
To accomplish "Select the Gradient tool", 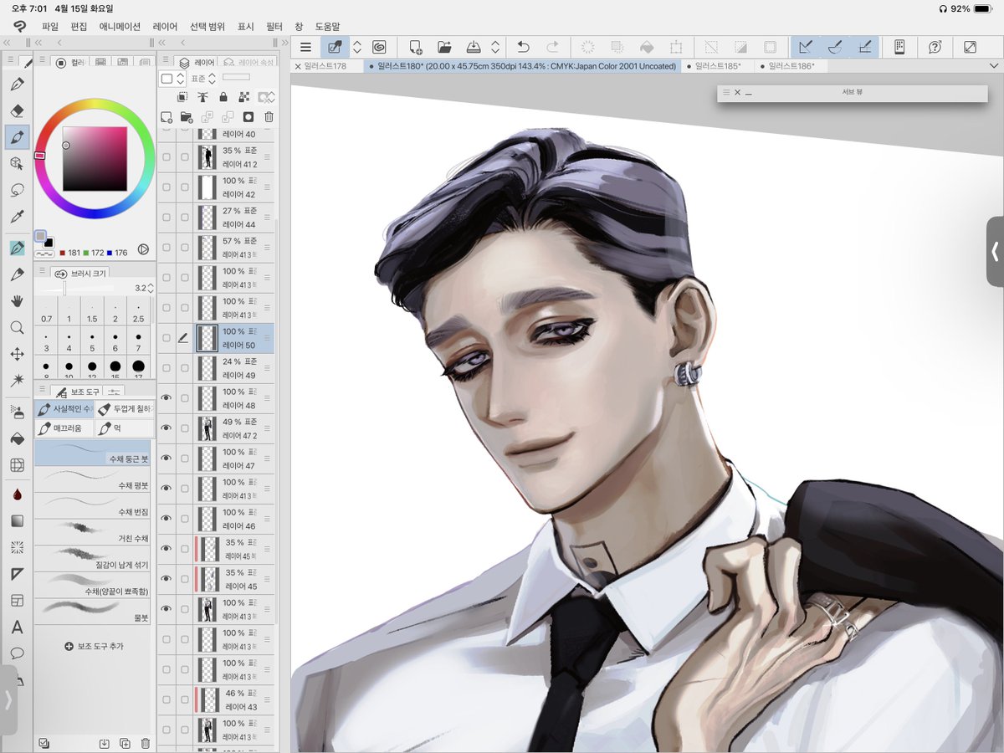I will click(17, 520).
